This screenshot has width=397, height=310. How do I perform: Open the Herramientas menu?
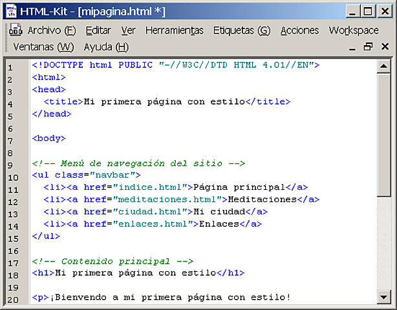174,30
